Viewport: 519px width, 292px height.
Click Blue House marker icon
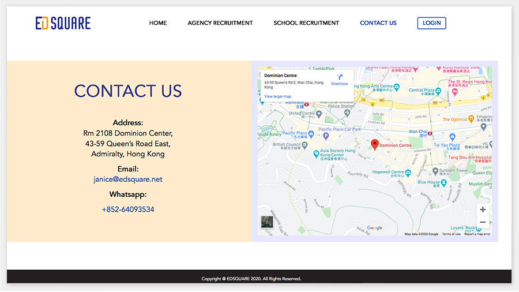(x=443, y=182)
